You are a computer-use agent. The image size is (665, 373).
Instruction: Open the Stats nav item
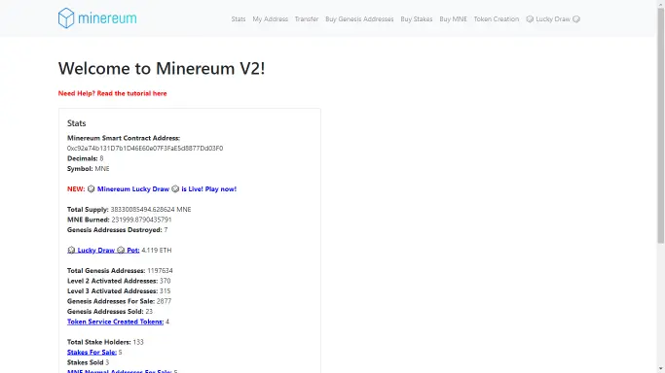[239, 19]
